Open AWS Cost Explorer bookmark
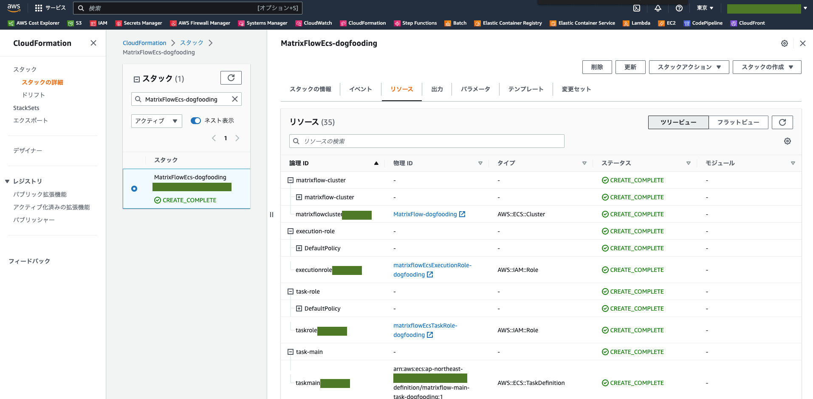 [x=34, y=23]
